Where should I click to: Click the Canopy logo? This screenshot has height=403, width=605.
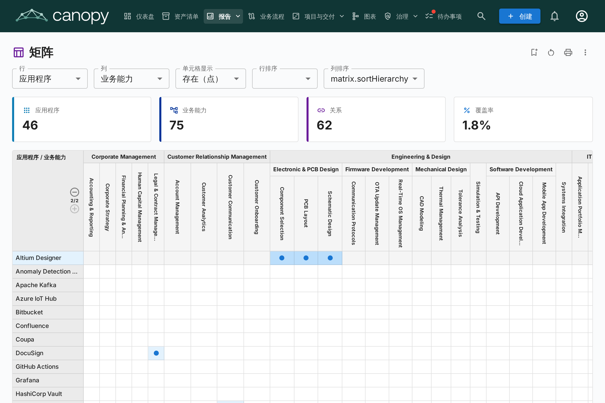click(x=62, y=16)
